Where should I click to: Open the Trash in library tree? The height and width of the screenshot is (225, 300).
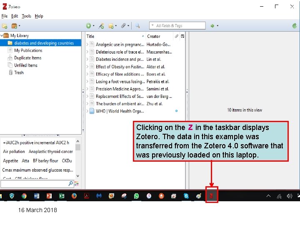click(x=19, y=72)
